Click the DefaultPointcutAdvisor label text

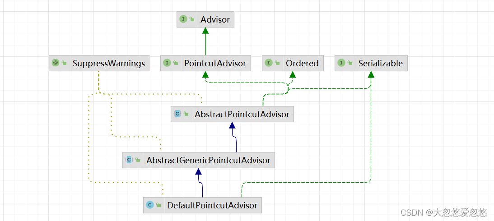click(x=212, y=206)
